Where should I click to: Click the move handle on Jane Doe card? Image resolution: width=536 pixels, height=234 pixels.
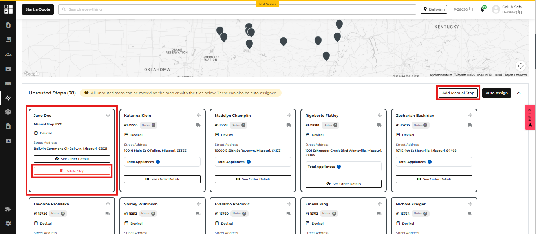pyautogui.click(x=108, y=116)
